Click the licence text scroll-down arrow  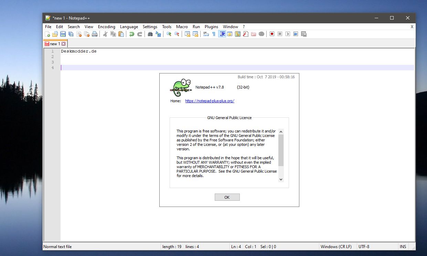pos(281,179)
